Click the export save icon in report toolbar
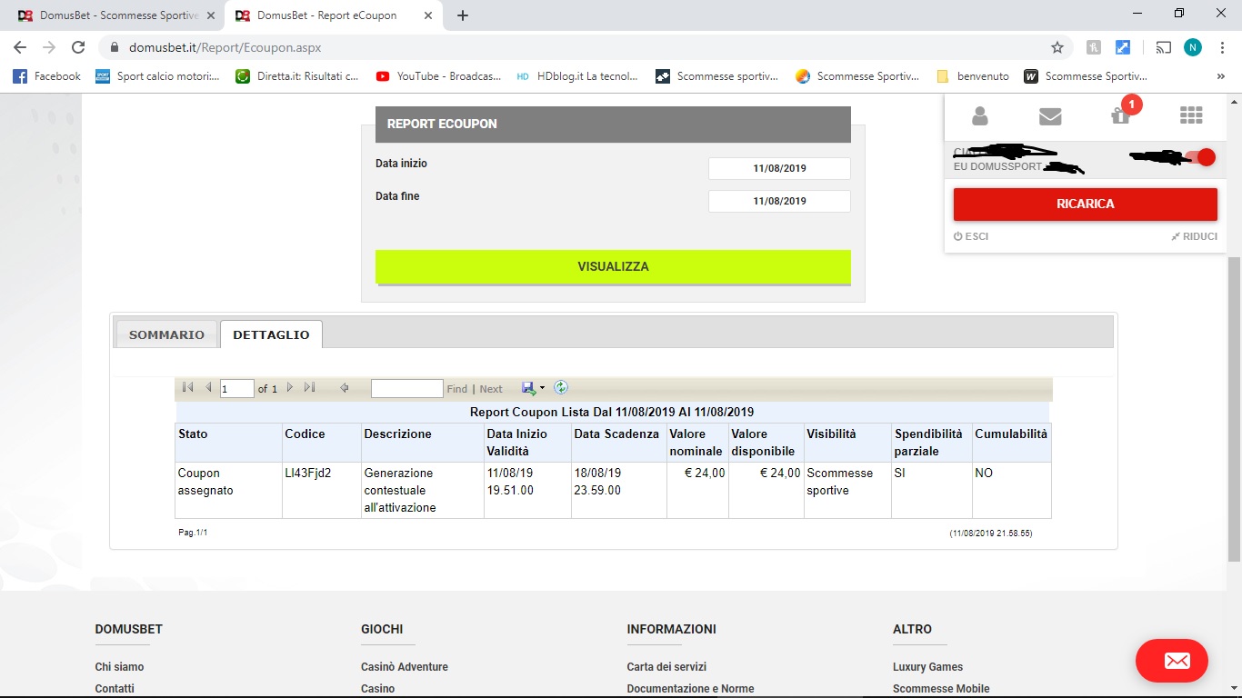1242x698 pixels. pos(528,388)
